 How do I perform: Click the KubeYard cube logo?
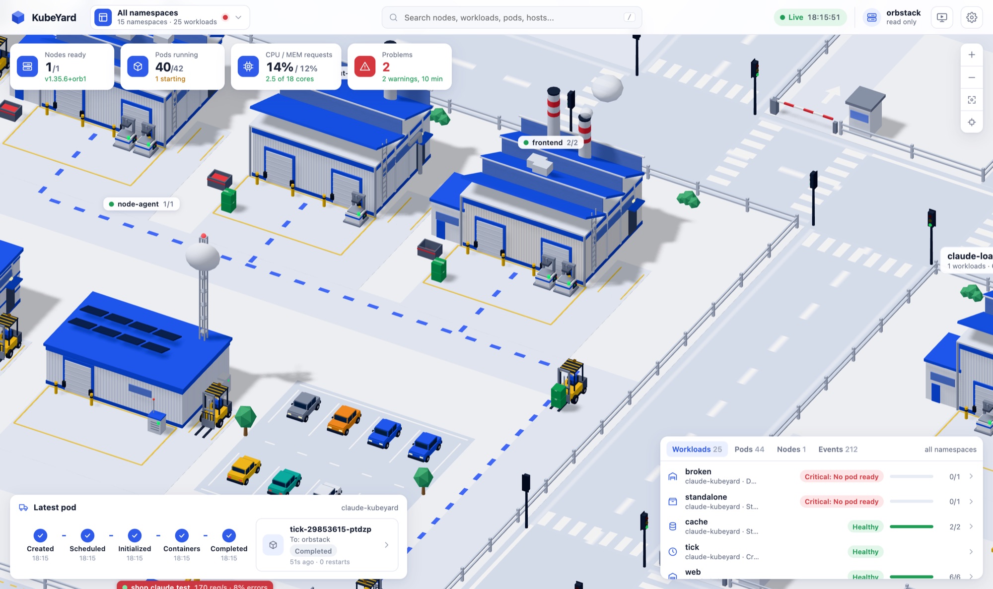pyautogui.click(x=18, y=17)
